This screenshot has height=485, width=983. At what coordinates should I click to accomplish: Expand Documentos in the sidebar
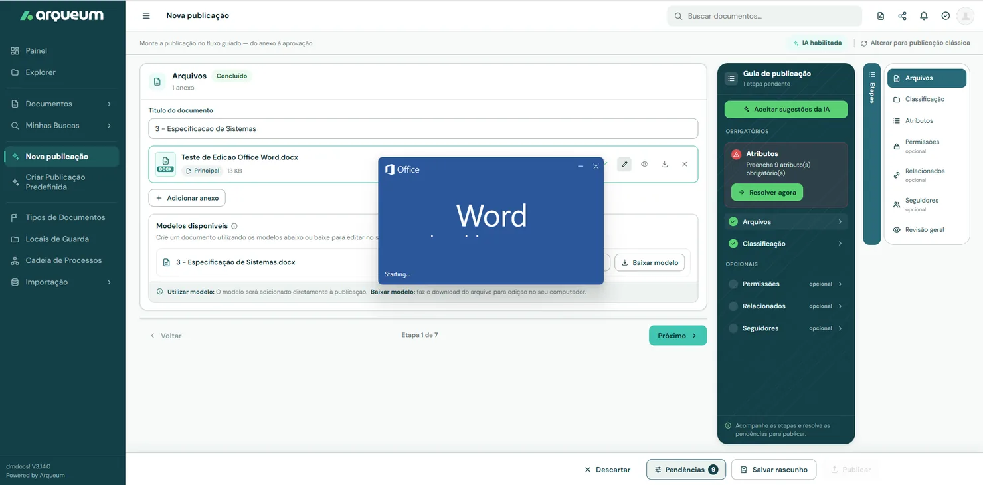click(x=61, y=104)
